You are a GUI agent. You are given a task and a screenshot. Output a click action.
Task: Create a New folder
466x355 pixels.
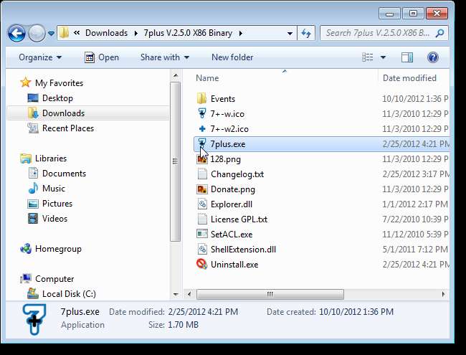(232, 57)
